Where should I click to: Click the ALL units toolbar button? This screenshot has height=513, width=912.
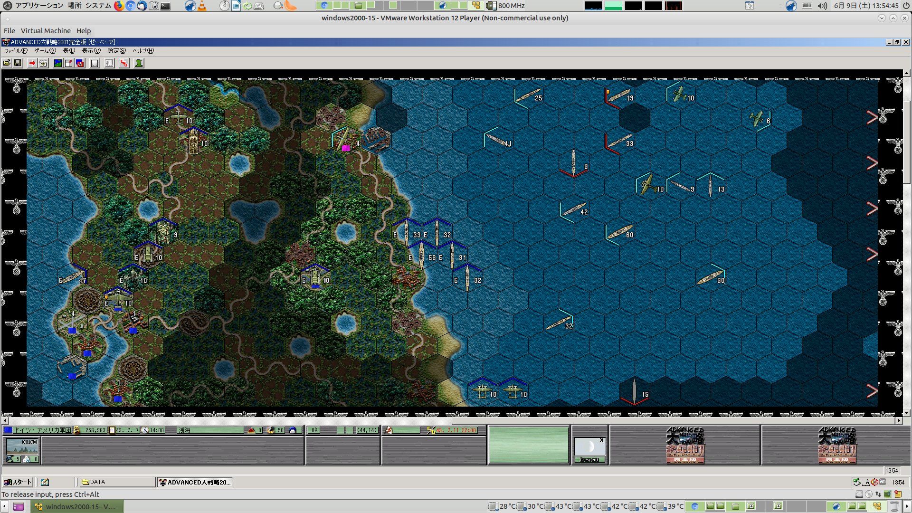[x=109, y=63]
